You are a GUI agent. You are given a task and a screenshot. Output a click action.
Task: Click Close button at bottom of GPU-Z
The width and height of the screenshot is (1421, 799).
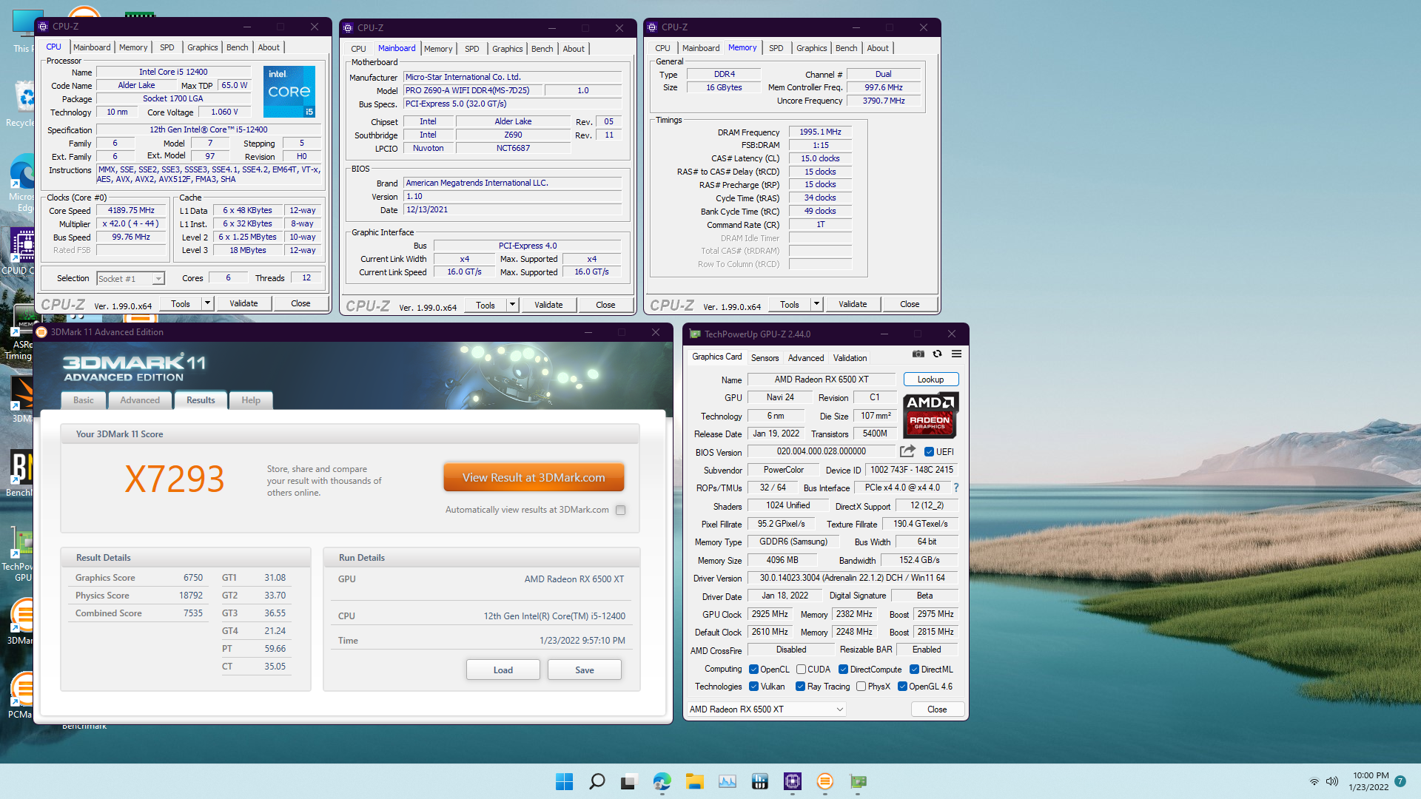(937, 709)
